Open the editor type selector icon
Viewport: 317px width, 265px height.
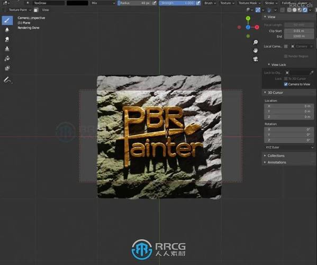coord(6,3)
